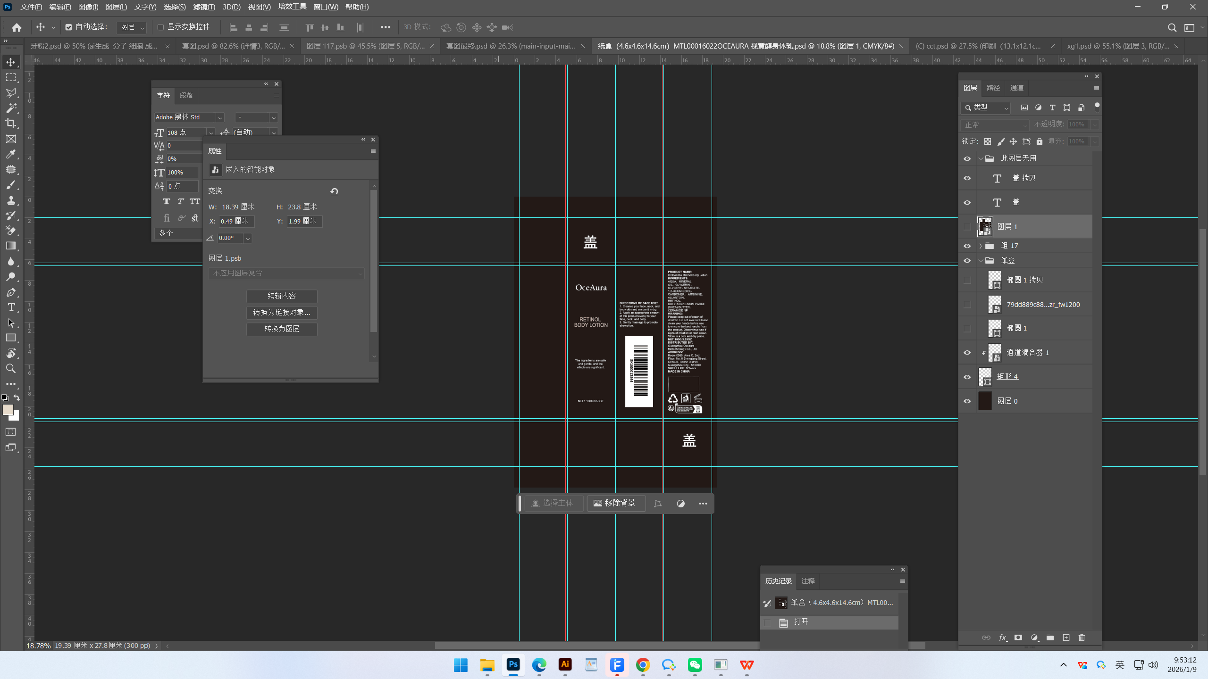The image size is (1208, 679).
Task: Select the Hand tool
Action: [10, 353]
